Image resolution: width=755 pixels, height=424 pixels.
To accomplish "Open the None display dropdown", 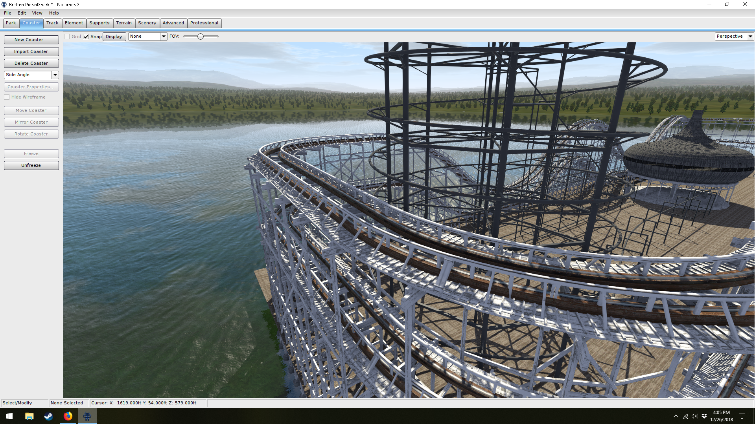I will 164,36.
